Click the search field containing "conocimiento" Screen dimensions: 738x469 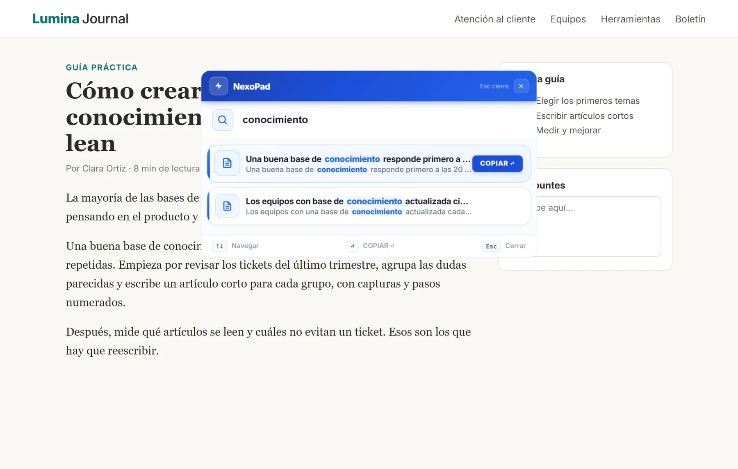point(369,120)
